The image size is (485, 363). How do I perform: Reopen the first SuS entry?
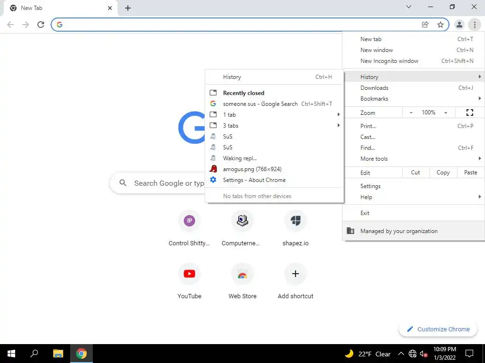point(274,137)
